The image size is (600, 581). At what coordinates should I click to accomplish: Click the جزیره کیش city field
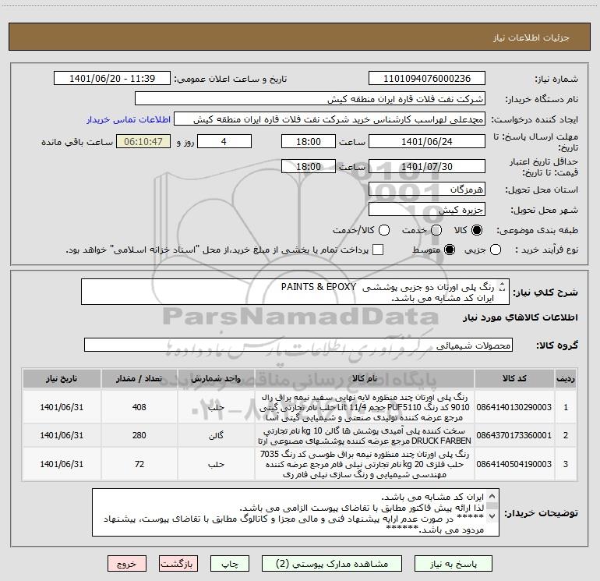point(427,210)
